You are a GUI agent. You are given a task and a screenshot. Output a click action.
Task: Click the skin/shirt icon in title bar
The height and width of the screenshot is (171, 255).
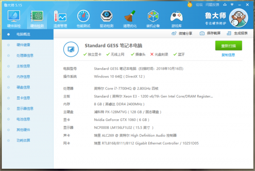pos(225,5)
